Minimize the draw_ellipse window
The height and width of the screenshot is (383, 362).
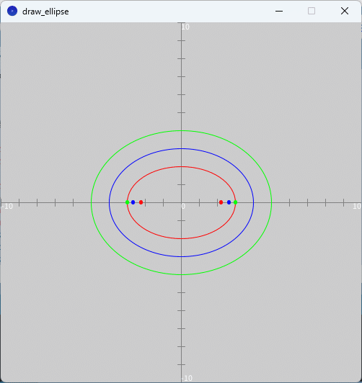[279, 11]
